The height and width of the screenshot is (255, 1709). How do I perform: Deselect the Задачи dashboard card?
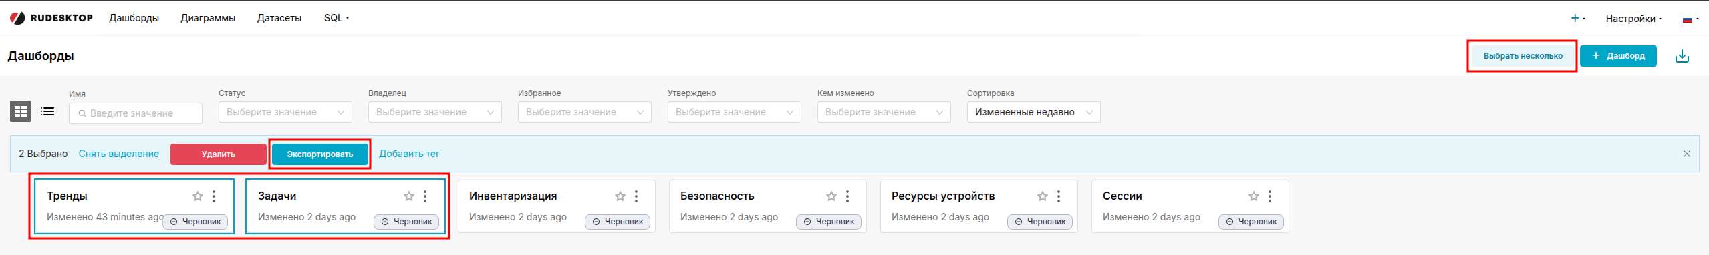(346, 206)
